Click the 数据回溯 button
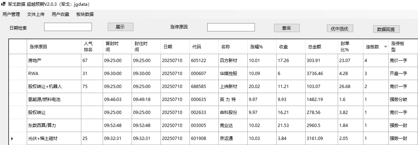The height and width of the screenshot is (145, 418). tap(386, 29)
